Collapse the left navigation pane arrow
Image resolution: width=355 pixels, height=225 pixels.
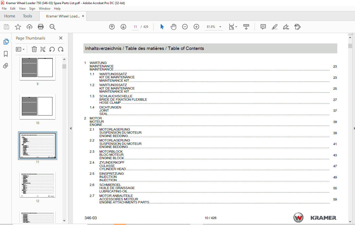pos(70,128)
